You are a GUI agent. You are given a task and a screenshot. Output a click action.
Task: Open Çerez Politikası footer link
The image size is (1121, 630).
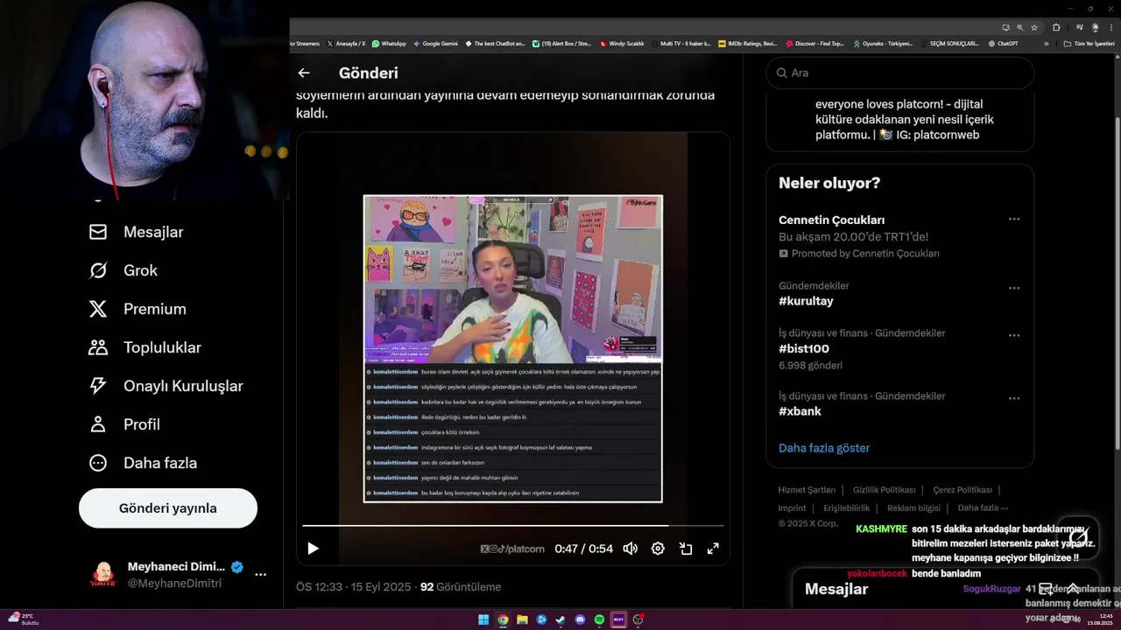(962, 490)
